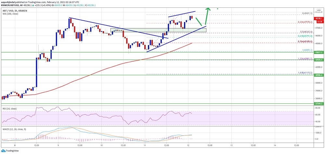Click the 46000.0 price axis label
Screen dimensions: 325x154
319,36
